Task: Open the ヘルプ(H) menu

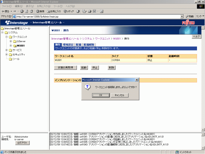Action: tap(70, 6)
